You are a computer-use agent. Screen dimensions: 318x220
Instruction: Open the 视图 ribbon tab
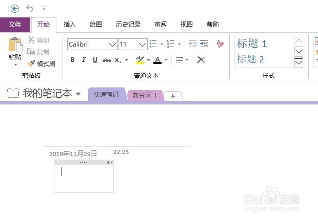tap(186, 25)
